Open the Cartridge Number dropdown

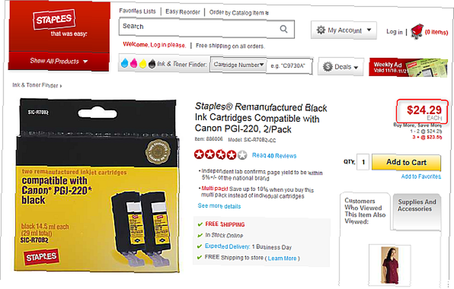pos(238,65)
